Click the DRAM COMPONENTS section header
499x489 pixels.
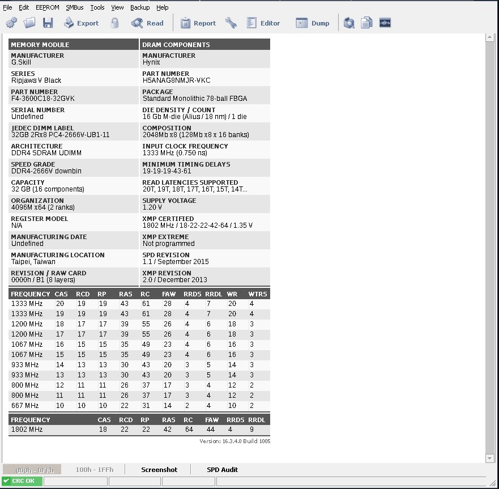click(205, 45)
